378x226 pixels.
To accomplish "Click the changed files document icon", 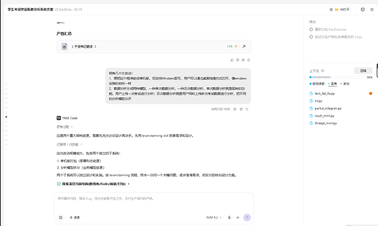I will coord(64,47).
